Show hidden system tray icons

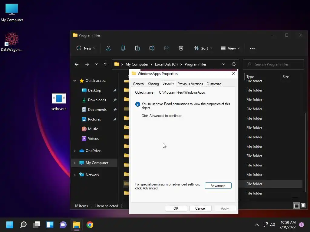pos(257,225)
